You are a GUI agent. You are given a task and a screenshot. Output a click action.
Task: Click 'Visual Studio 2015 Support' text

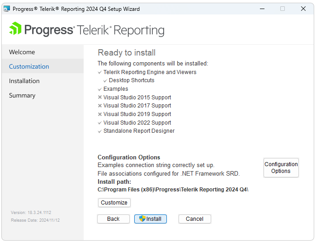click(x=137, y=97)
